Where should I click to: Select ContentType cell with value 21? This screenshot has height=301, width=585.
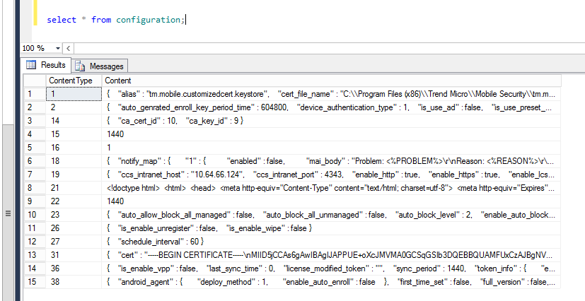pos(74,188)
